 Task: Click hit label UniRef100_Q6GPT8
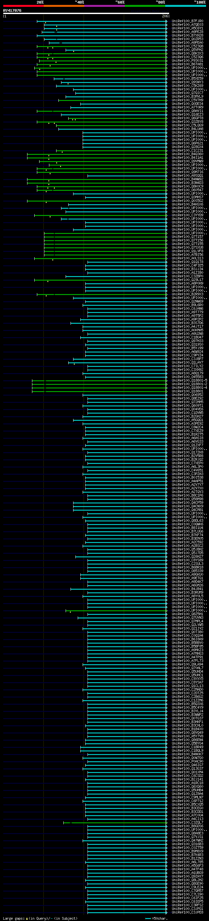[187, 118]
